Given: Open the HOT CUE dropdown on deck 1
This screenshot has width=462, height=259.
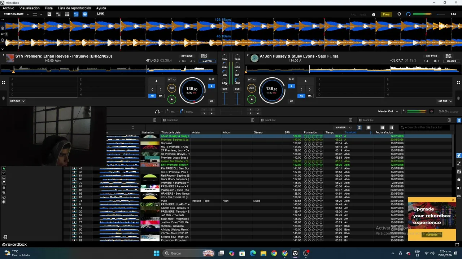Looking at the screenshot, I should 17,101.
